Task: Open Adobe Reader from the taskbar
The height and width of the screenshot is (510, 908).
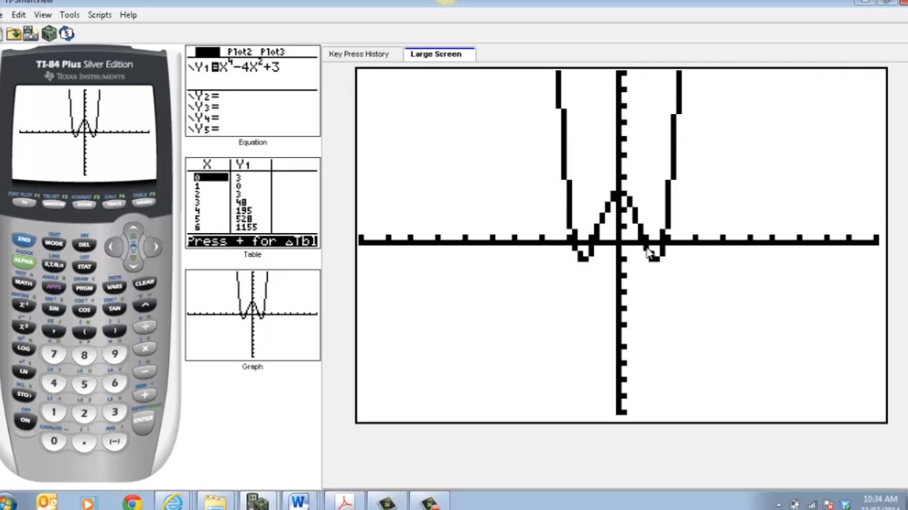Action: [x=345, y=502]
